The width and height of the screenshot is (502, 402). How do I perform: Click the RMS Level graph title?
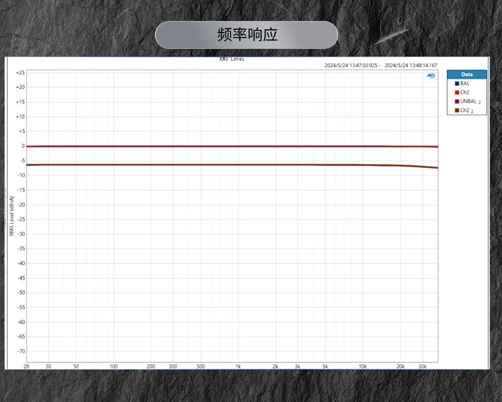tap(232, 59)
